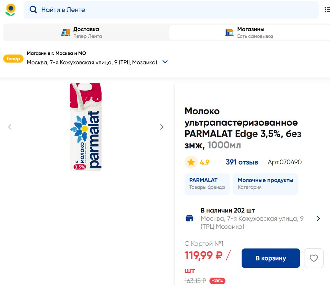The image size is (330, 286).
Task: Show previous product image
Action: pos(10,127)
